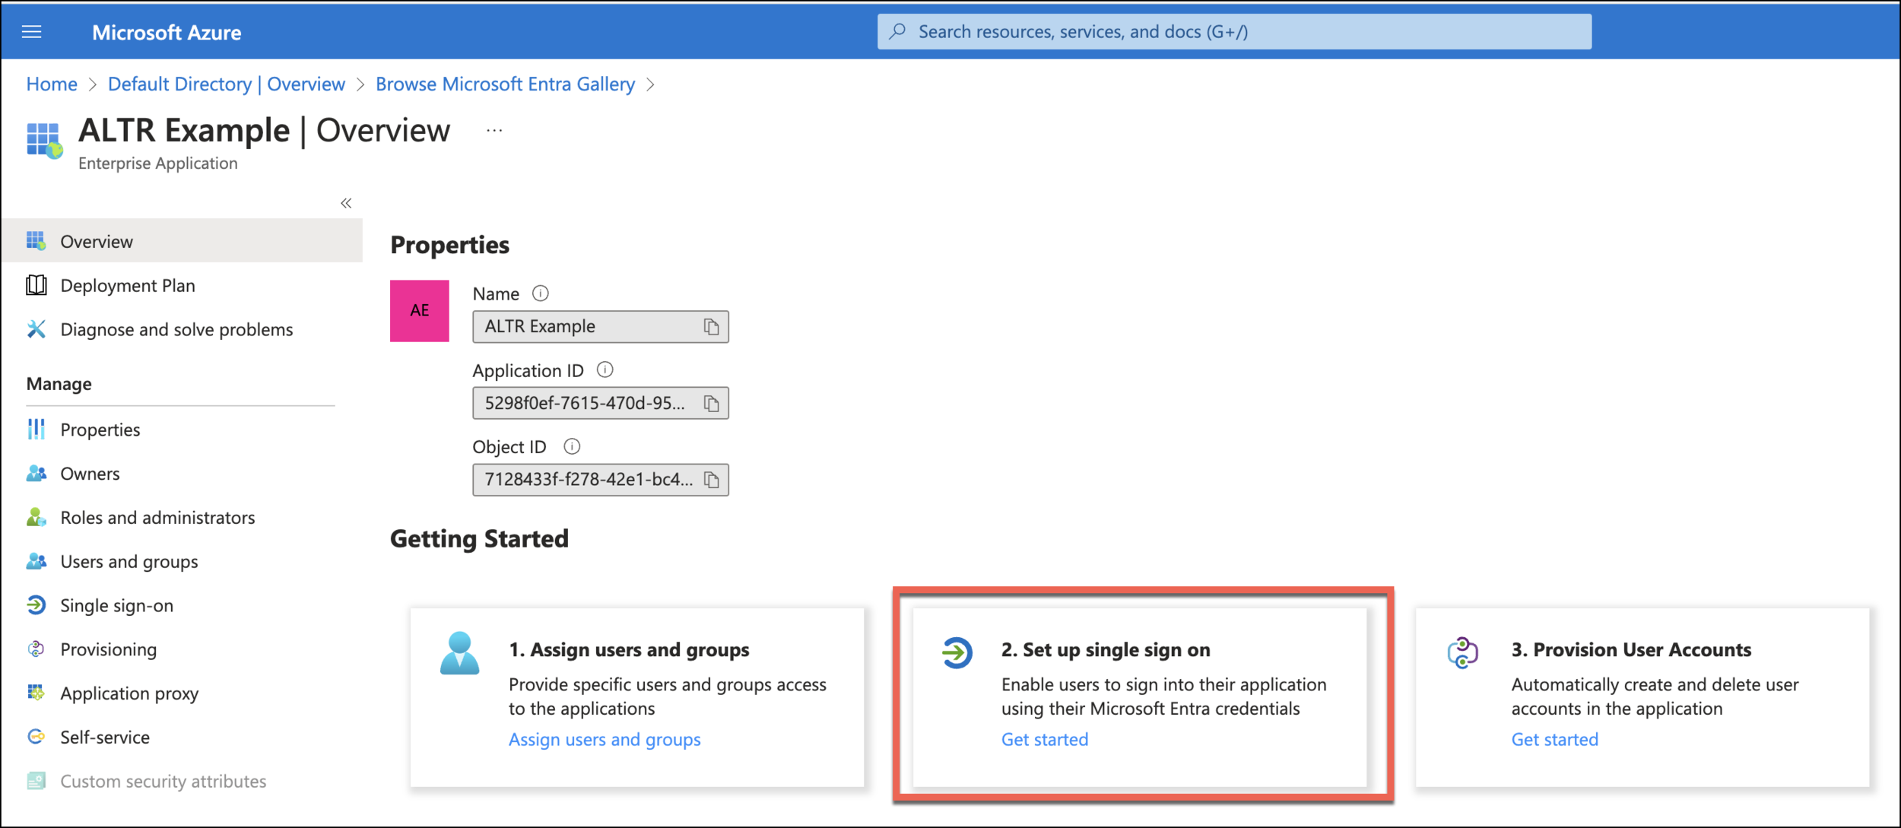Open the hamburger portal menu

click(31, 32)
